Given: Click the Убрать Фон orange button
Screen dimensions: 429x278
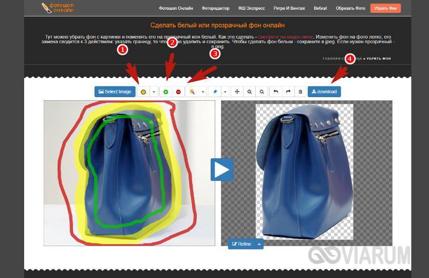Looking at the screenshot, I should pyautogui.click(x=385, y=8).
